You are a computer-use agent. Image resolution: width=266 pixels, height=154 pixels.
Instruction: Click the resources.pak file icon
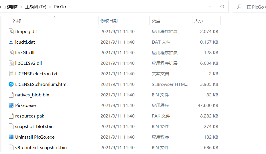pos(11,116)
